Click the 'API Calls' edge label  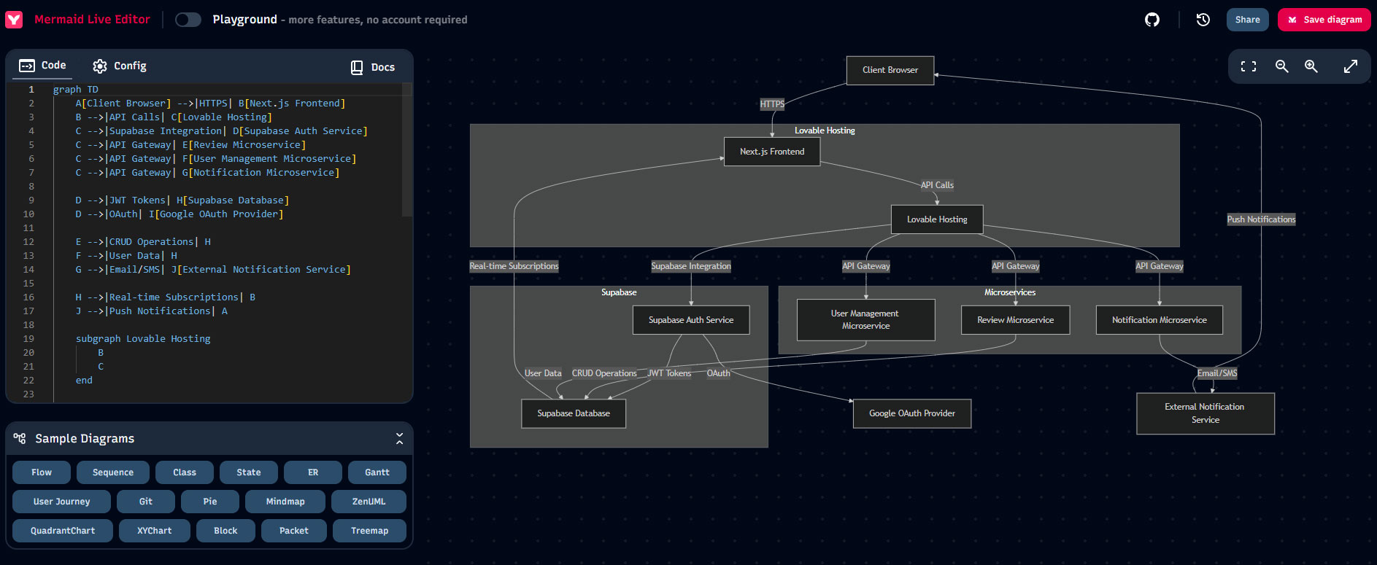click(937, 185)
